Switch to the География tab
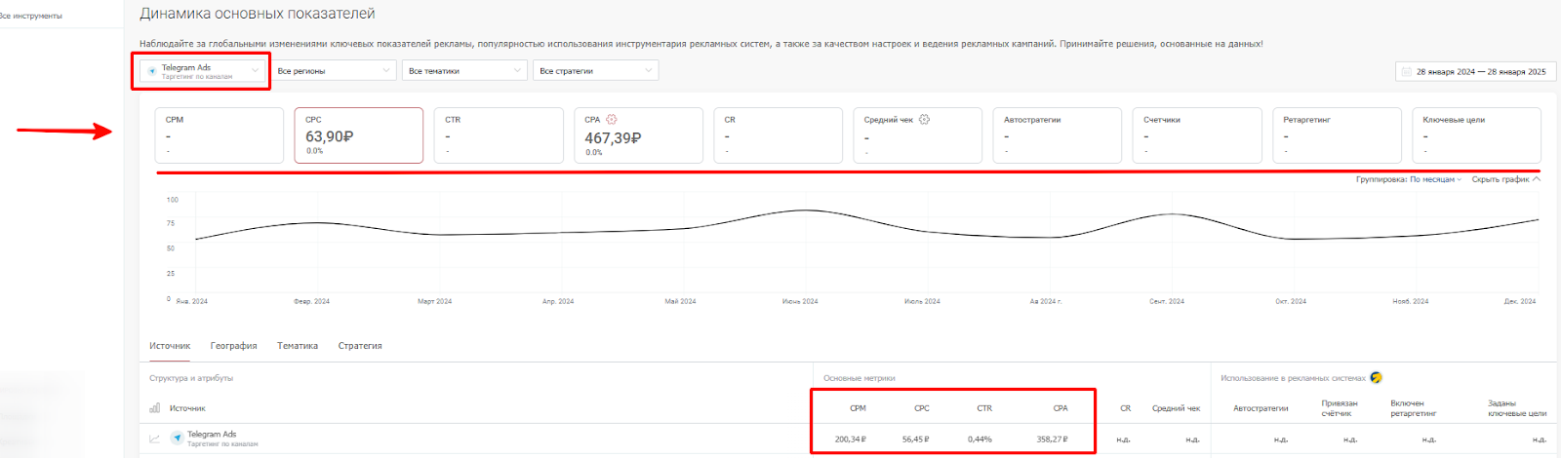Image resolution: width=1561 pixels, height=458 pixels. [234, 346]
